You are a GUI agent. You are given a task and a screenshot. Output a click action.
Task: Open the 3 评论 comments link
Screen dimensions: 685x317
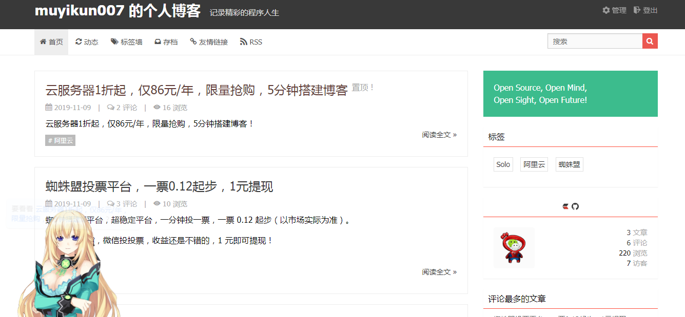click(122, 204)
